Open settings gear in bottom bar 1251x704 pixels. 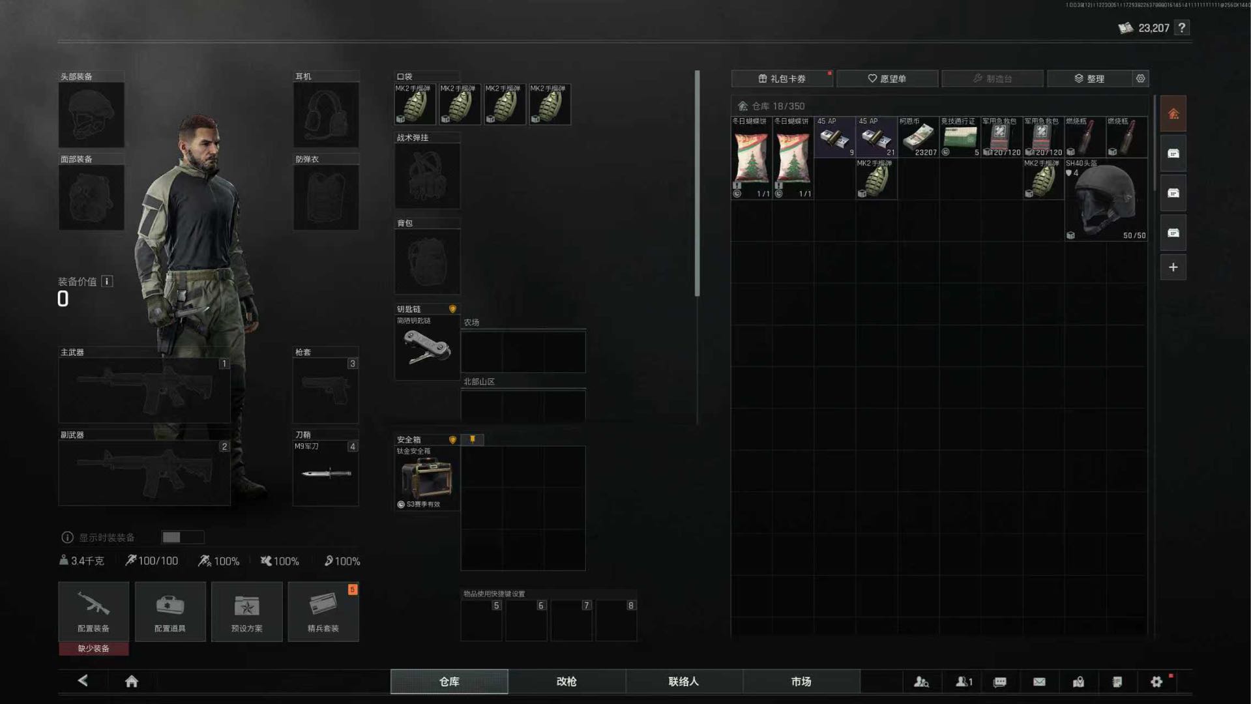click(1156, 682)
